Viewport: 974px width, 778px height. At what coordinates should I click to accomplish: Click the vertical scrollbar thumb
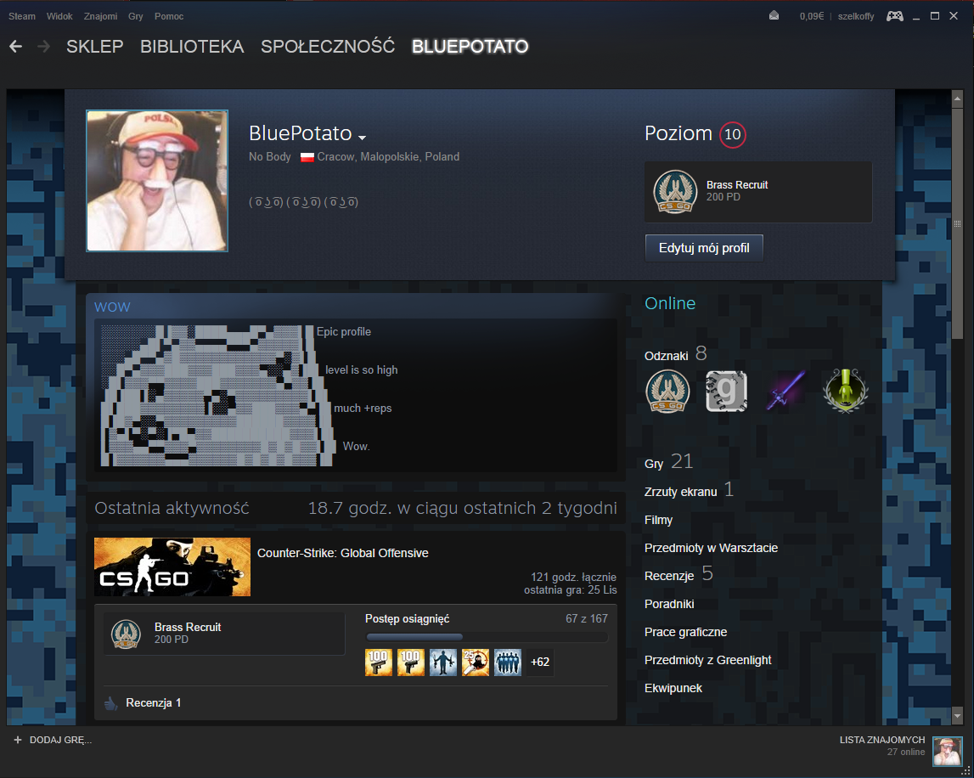(x=957, y=223)
